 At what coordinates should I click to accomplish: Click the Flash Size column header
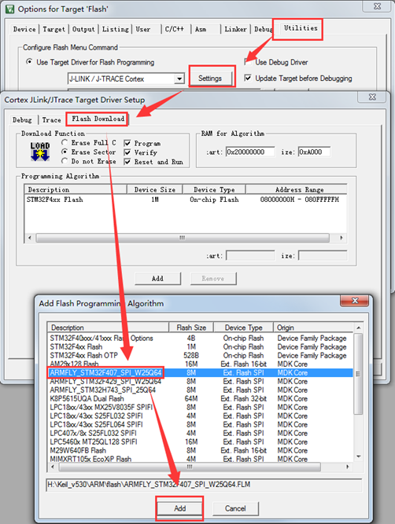click(191, 328)
